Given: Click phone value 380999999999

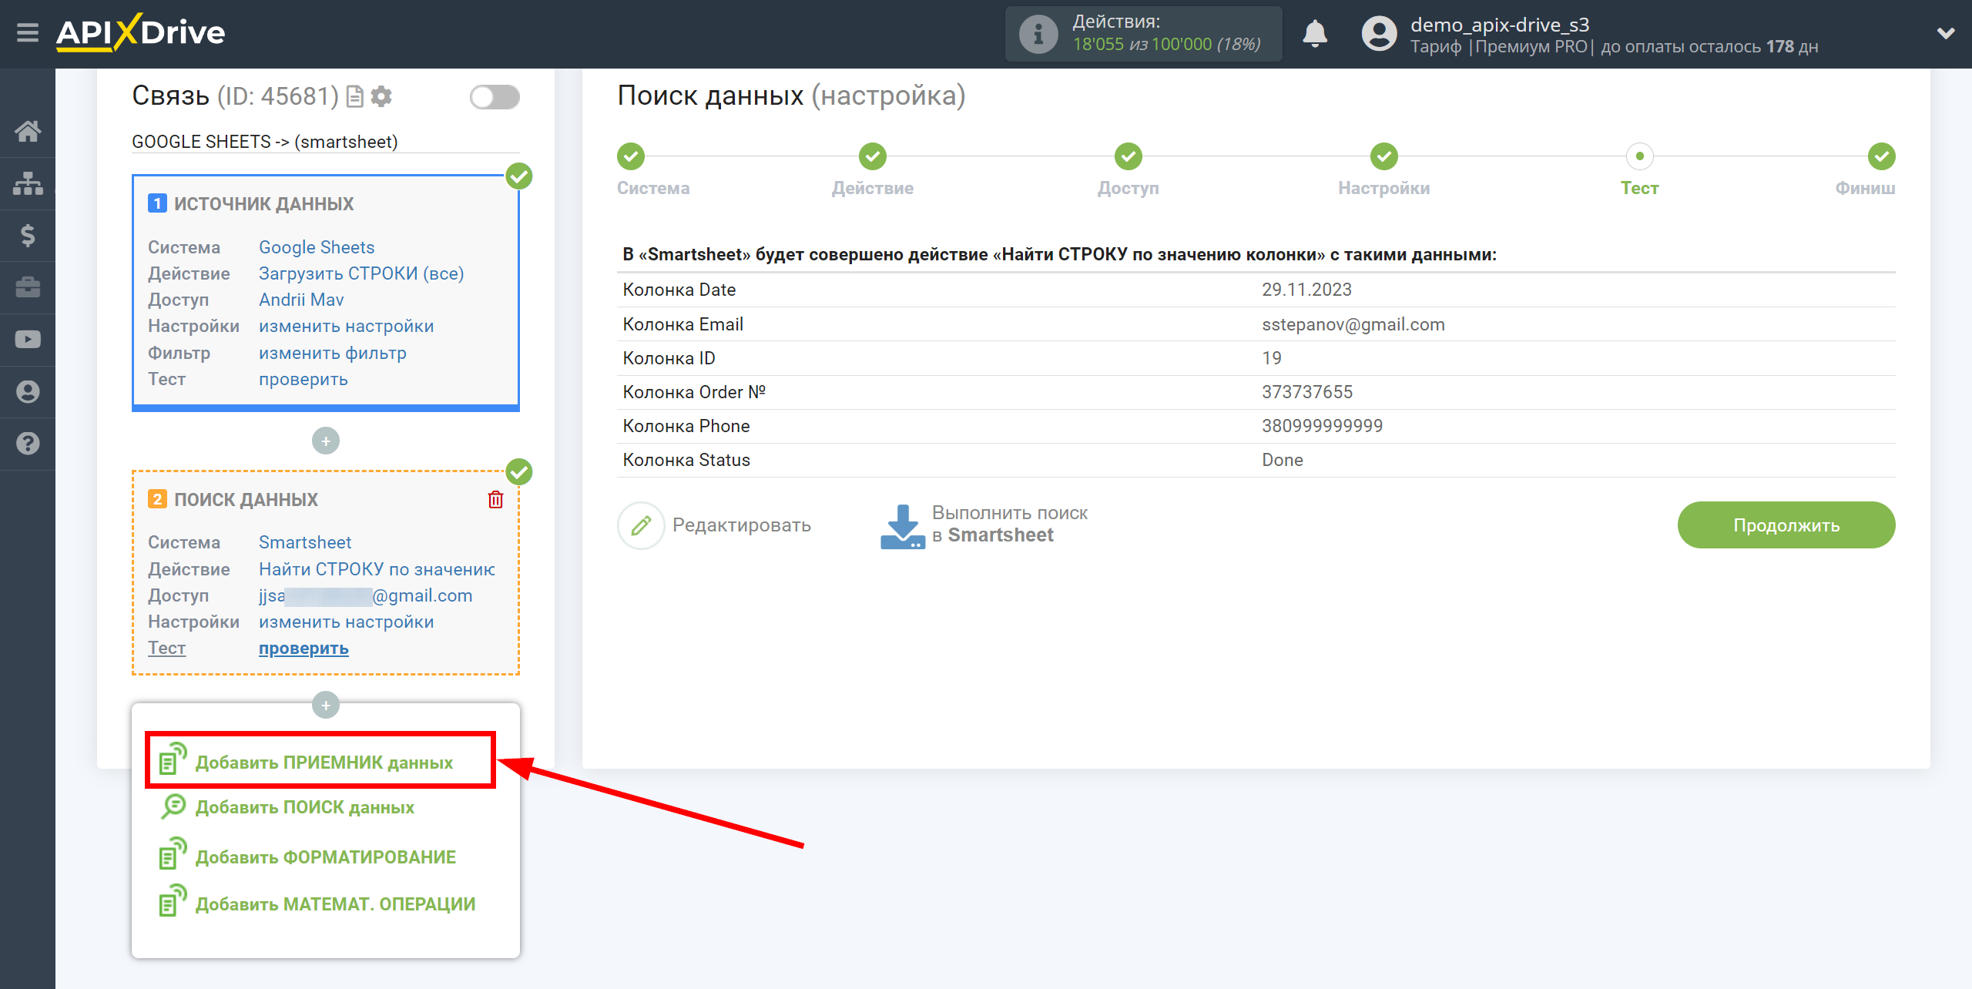Looking at the screenshot, I should click(x=1322, y=426).
